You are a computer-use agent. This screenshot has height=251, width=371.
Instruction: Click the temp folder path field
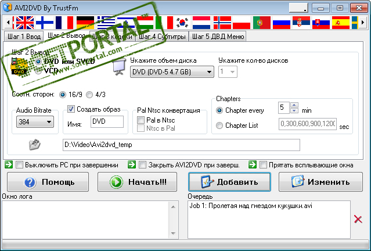pos(181,145)
